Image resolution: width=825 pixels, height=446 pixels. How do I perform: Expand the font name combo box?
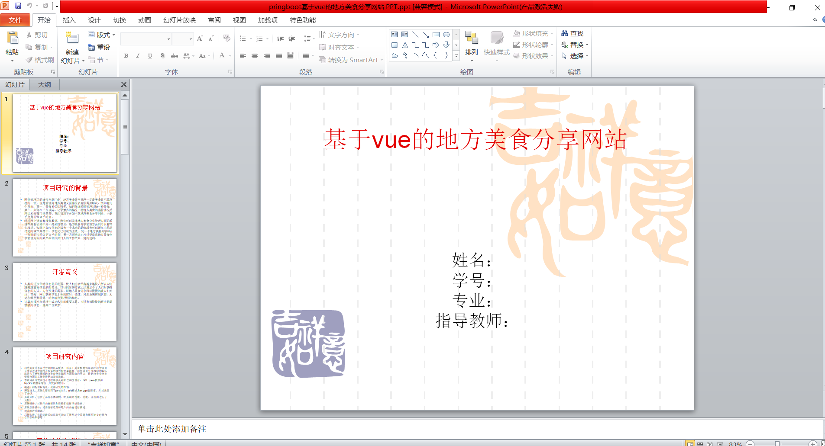[168, 39]
